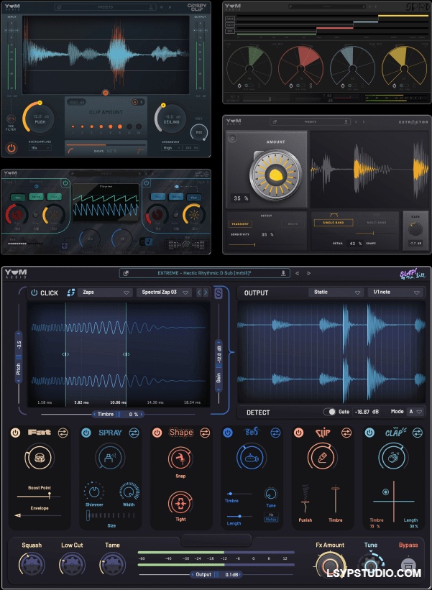The height and width of the screenshot is (590, 432).
Task: Toggle the SPRAY module power button
Action: pyautogui.click(x=86, y=433)
